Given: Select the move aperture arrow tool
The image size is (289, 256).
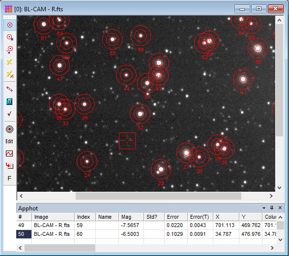Looking at the screenshot, I should [10, 50].
